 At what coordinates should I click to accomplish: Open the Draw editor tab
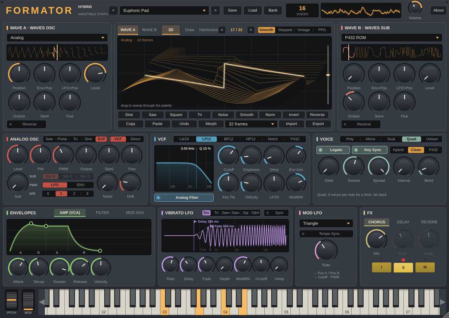190,30
